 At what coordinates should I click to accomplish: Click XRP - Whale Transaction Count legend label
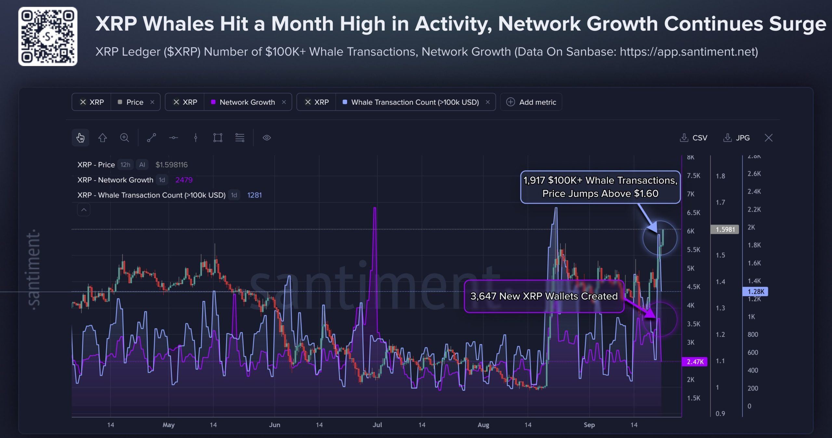click(151, 195)
